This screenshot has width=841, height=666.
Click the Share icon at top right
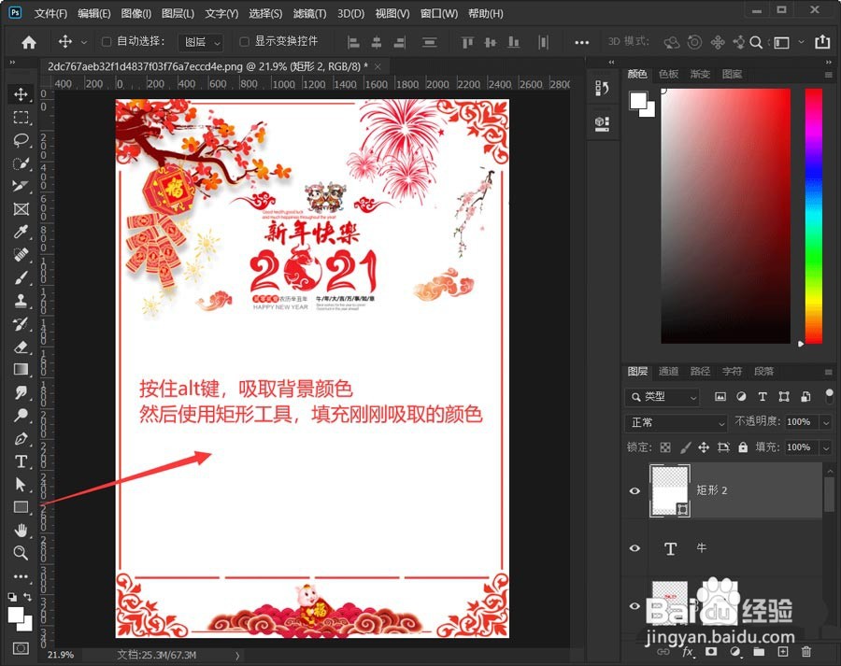tap(822, 42)
